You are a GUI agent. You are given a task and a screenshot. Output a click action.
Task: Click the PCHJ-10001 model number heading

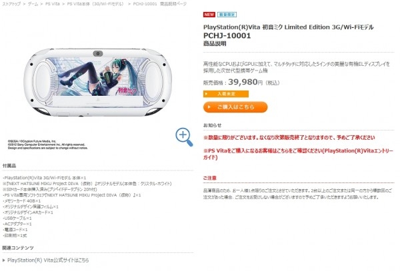(227, 36)
